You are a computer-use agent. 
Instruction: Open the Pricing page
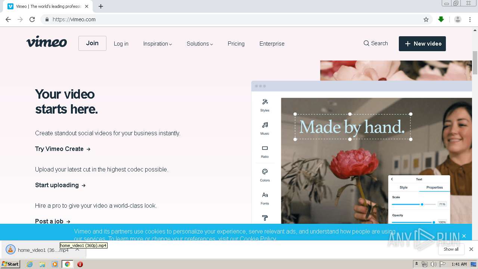point(236,44)
